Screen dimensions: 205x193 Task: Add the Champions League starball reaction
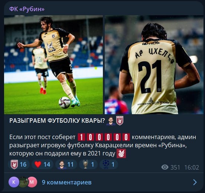coord(109,164)
